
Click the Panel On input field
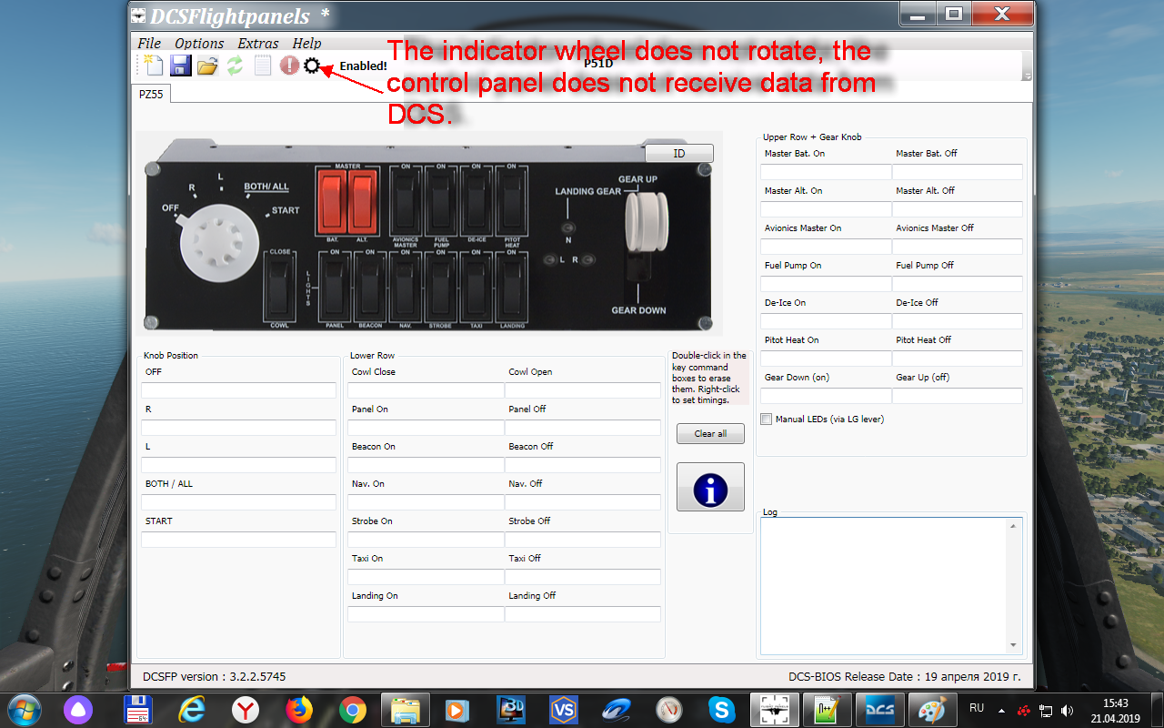tap(426, 428)
